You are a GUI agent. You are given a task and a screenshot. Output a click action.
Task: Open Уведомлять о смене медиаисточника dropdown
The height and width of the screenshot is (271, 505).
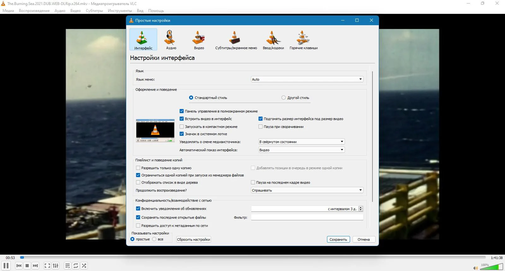click(x=301, y=142)
